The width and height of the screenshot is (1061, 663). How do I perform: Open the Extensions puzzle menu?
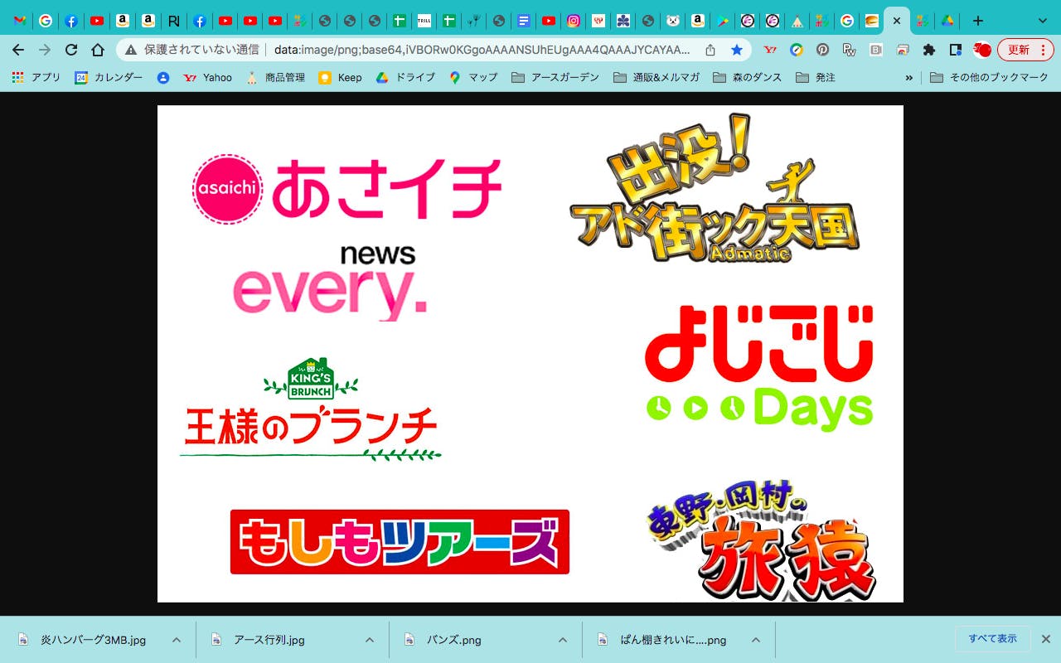pyautogui.click(x=929, y=50)
